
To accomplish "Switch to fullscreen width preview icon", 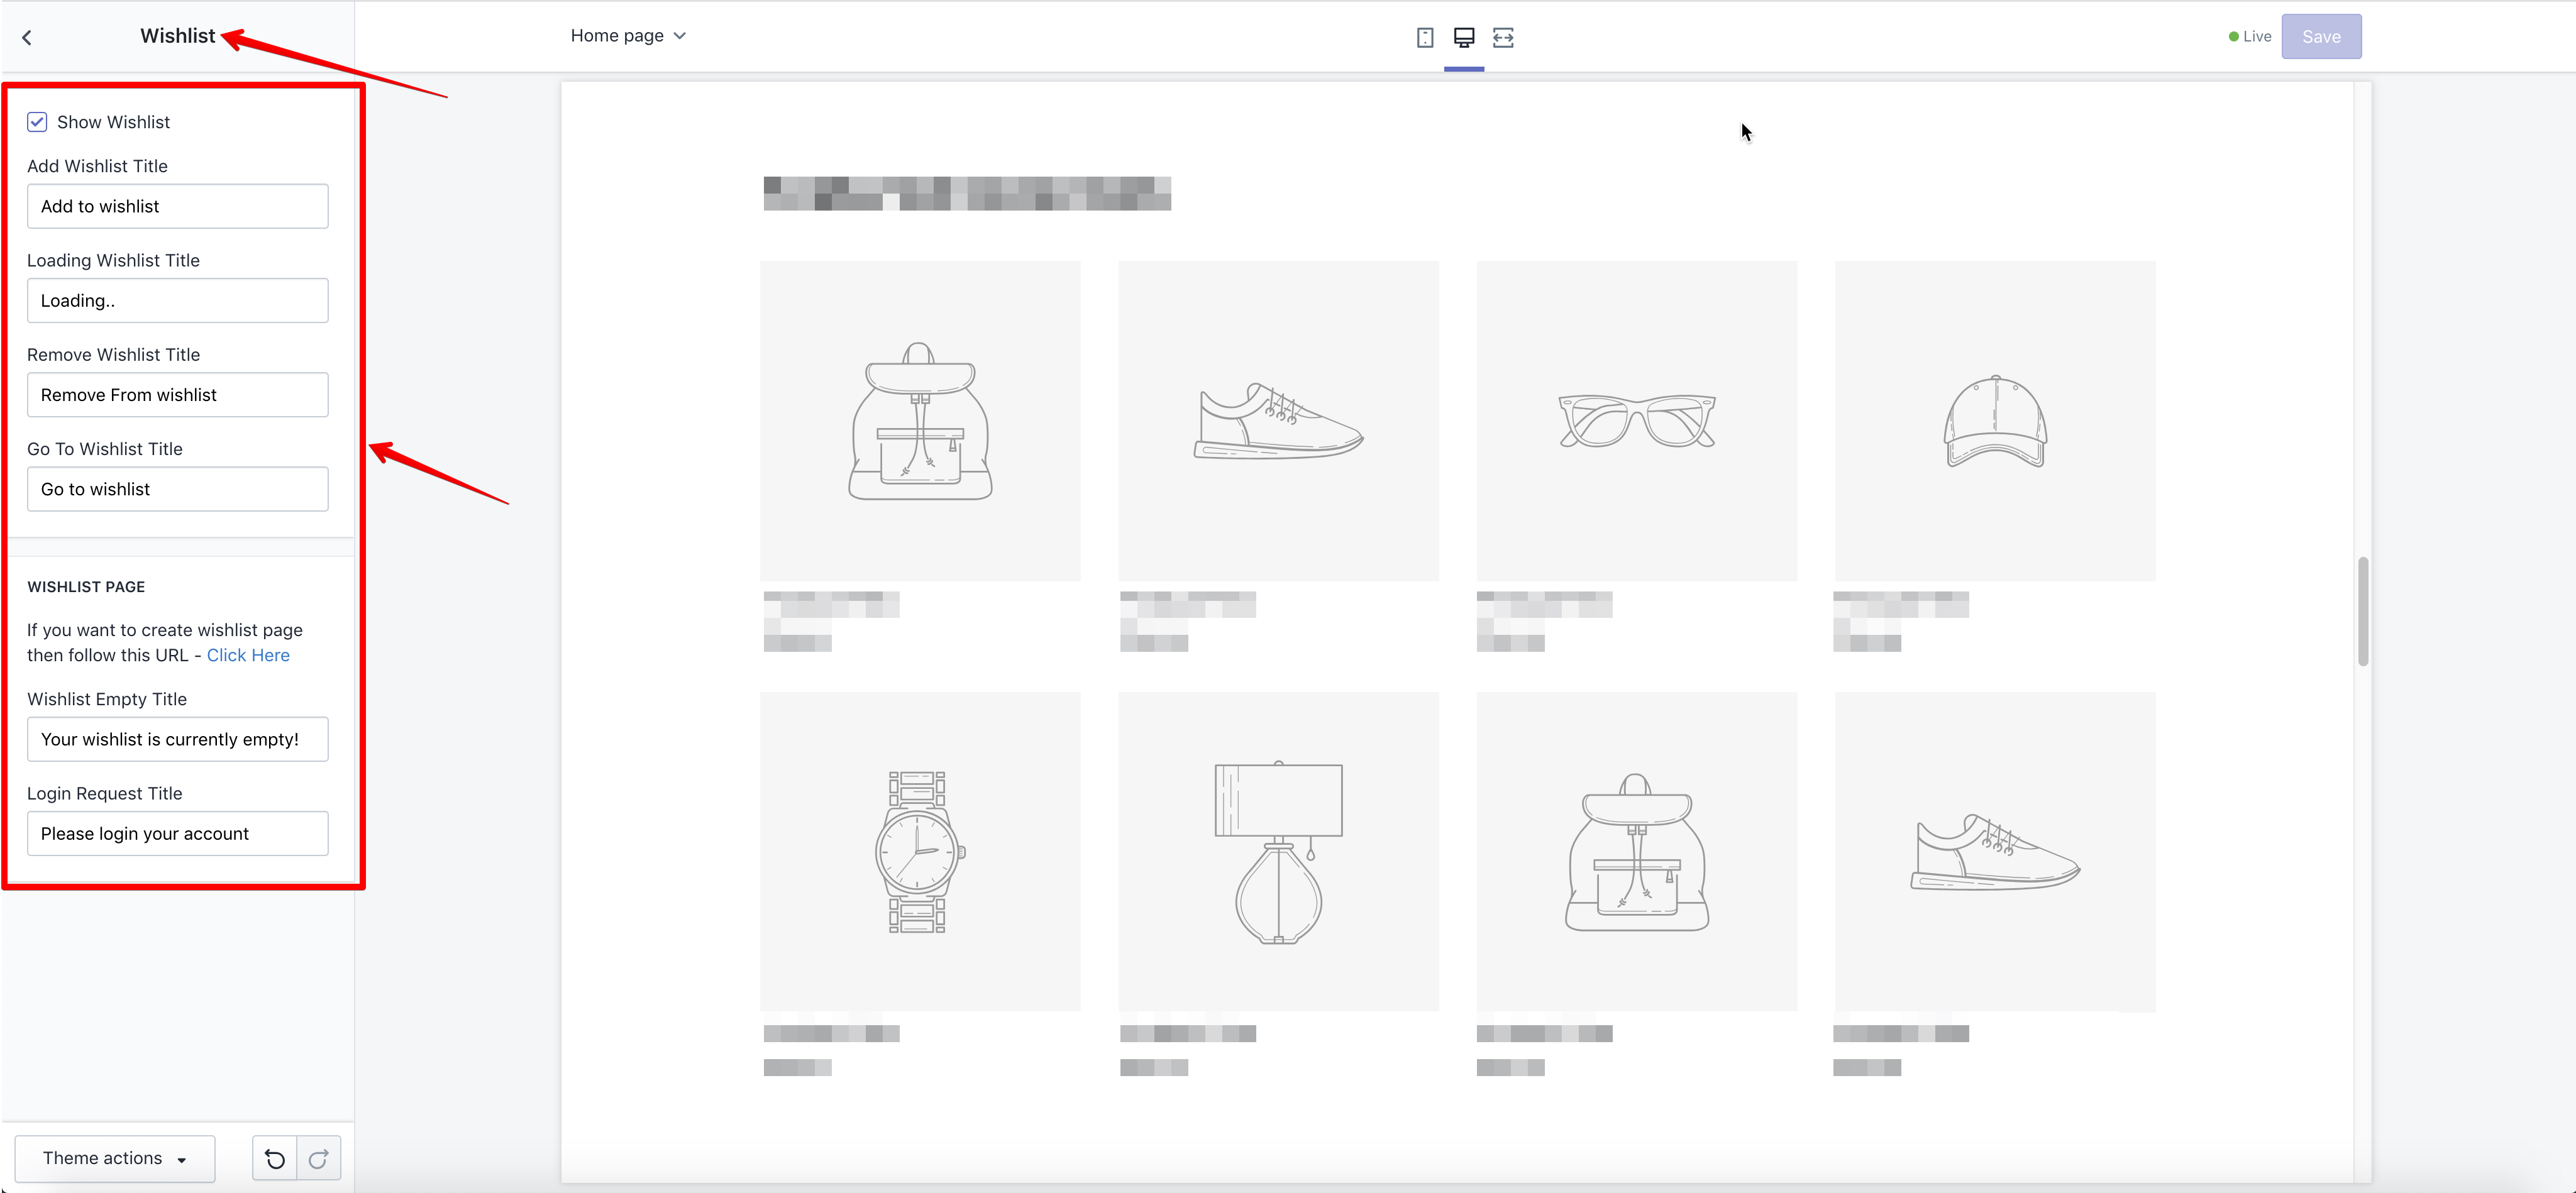I will coord(1503,37).
